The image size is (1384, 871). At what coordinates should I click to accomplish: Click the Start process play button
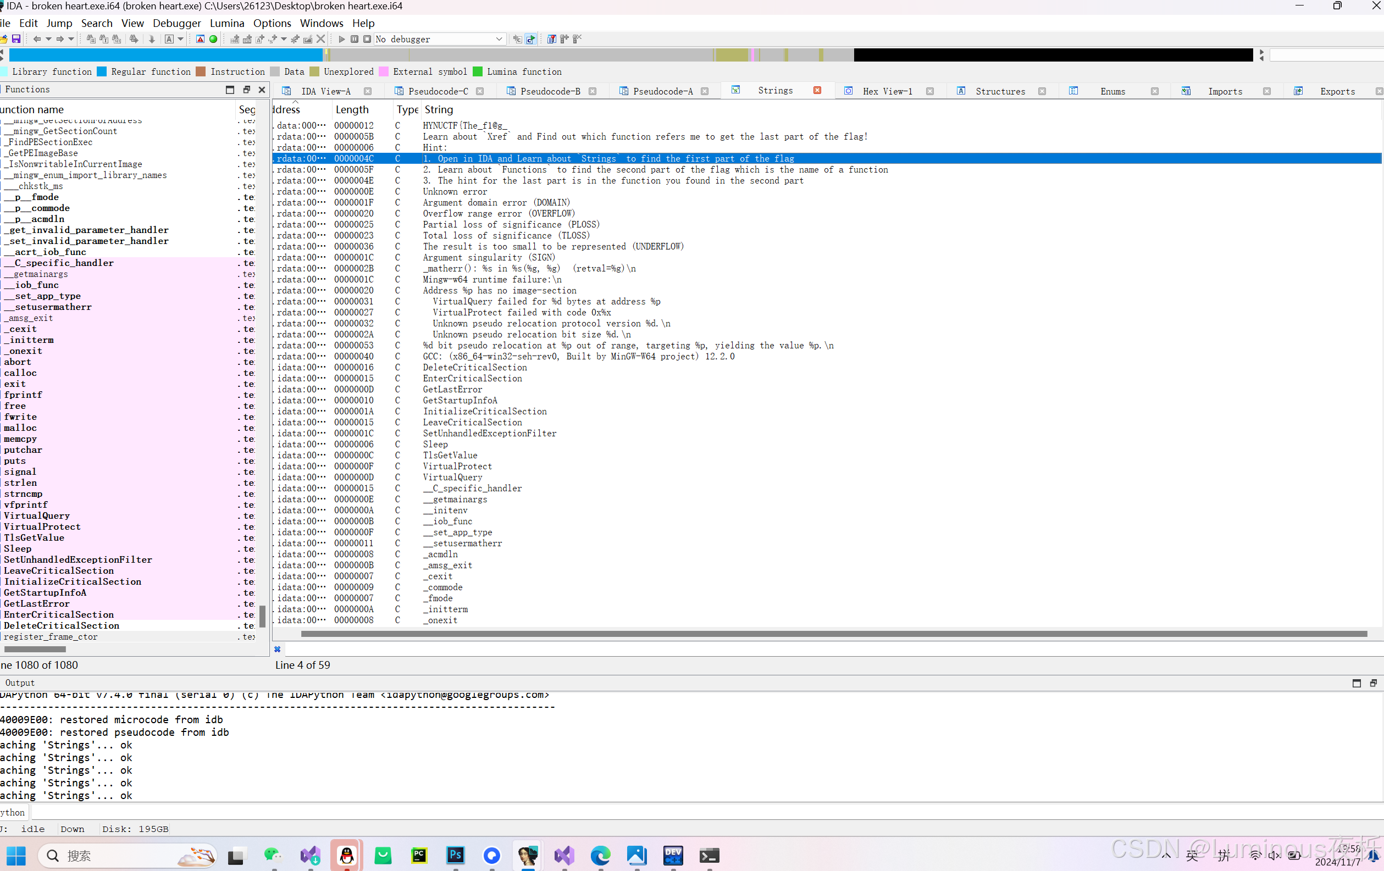(341, 39)
